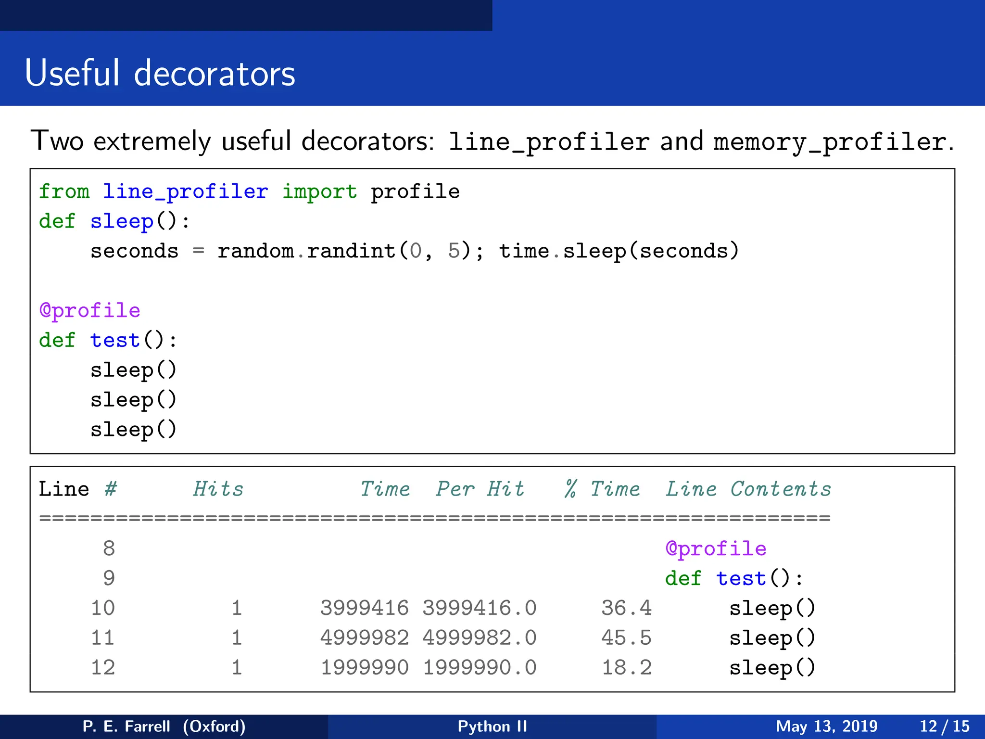This screenshot has width=985, height=739.
Task: Click 'P. E. Farrell (Oxford)' in the footer
Action: point(164,726)
